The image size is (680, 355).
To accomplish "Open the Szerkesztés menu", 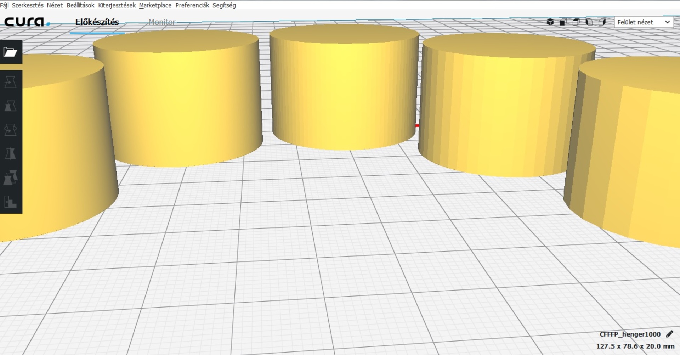I will point(28,5).
